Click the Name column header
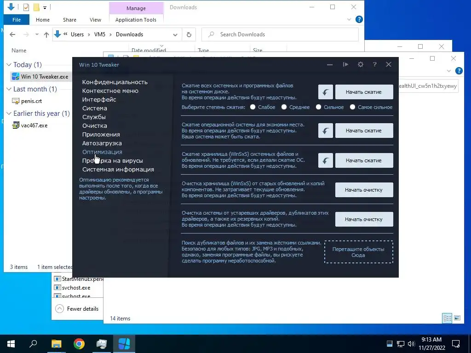This screenshot has width=471, height=353. (x=19, y=51)
